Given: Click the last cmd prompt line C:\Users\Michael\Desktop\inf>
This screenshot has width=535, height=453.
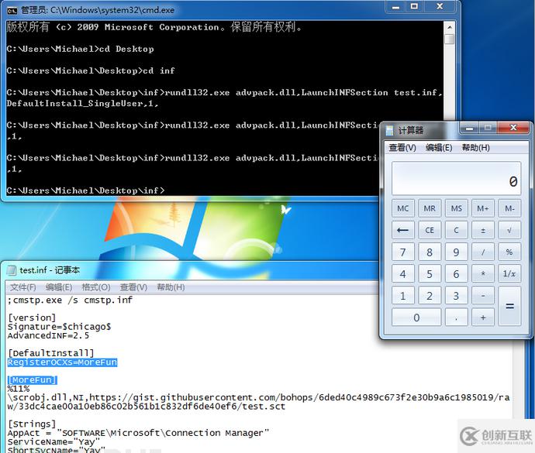Looking at the screenshot, I should [85, 190].
